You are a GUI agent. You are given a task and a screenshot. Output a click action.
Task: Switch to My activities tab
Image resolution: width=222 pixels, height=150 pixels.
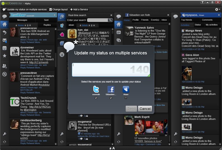(212, 25)
